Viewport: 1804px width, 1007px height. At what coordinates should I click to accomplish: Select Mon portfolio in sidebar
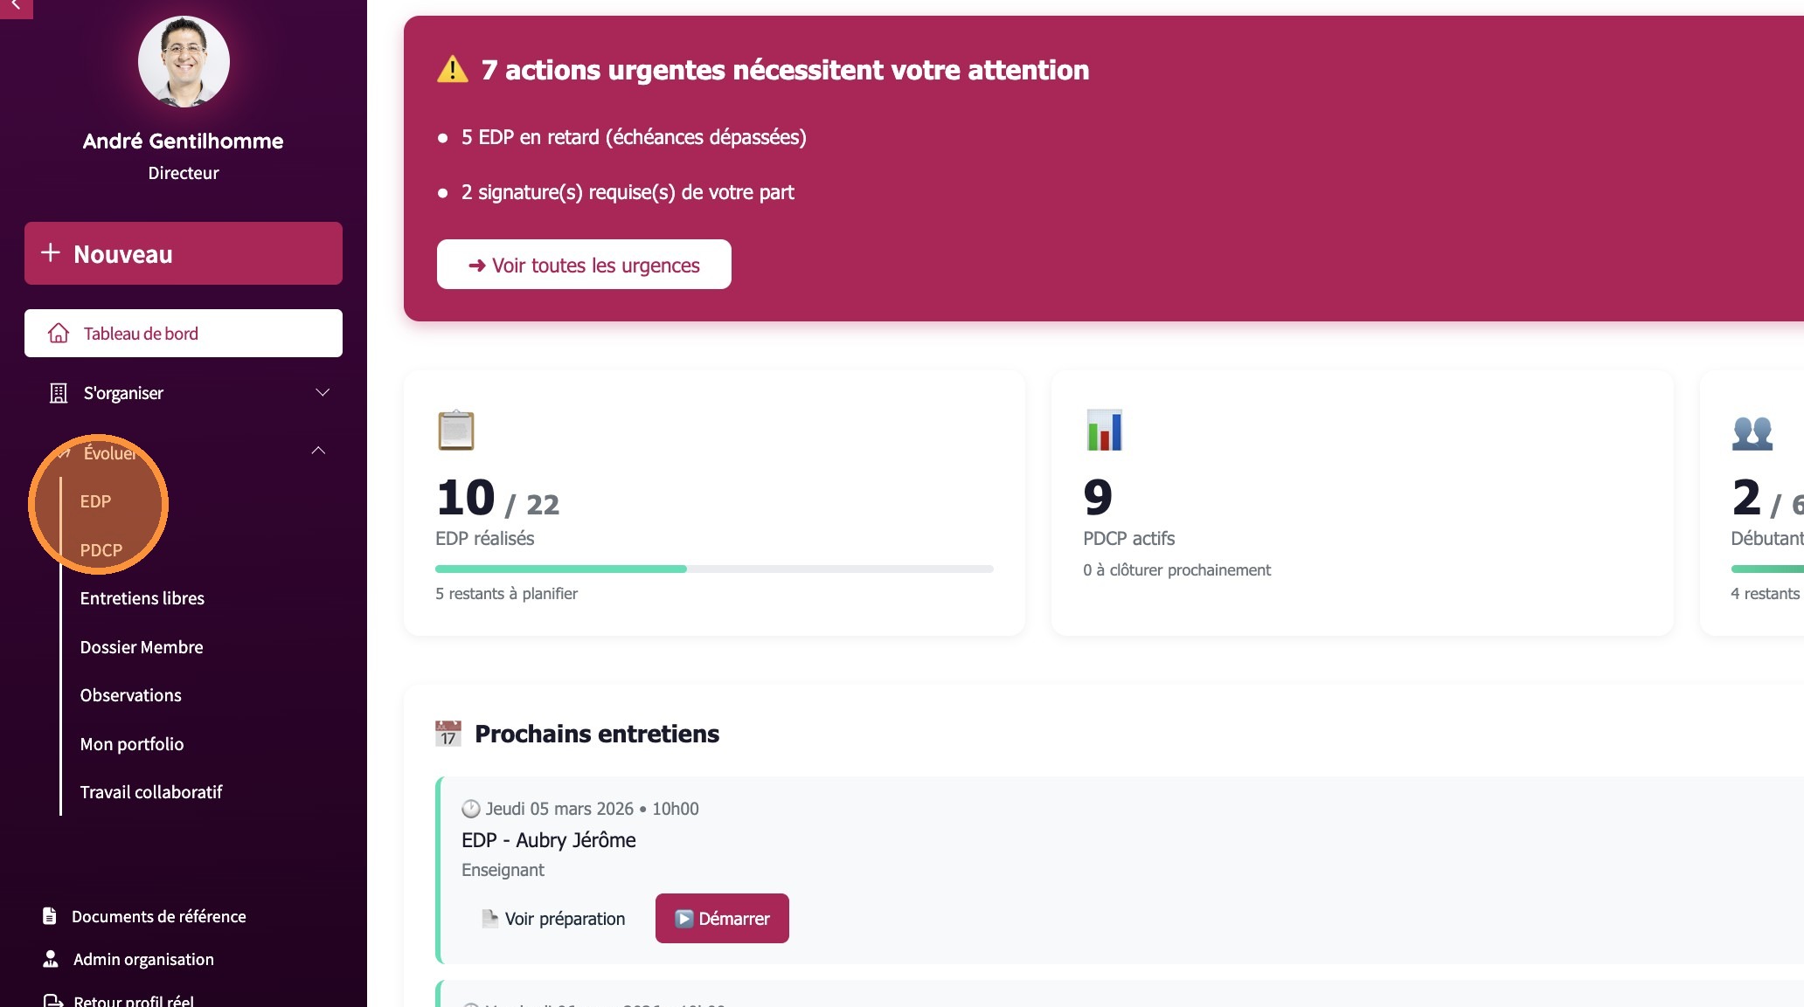click(x=132, y=744)
